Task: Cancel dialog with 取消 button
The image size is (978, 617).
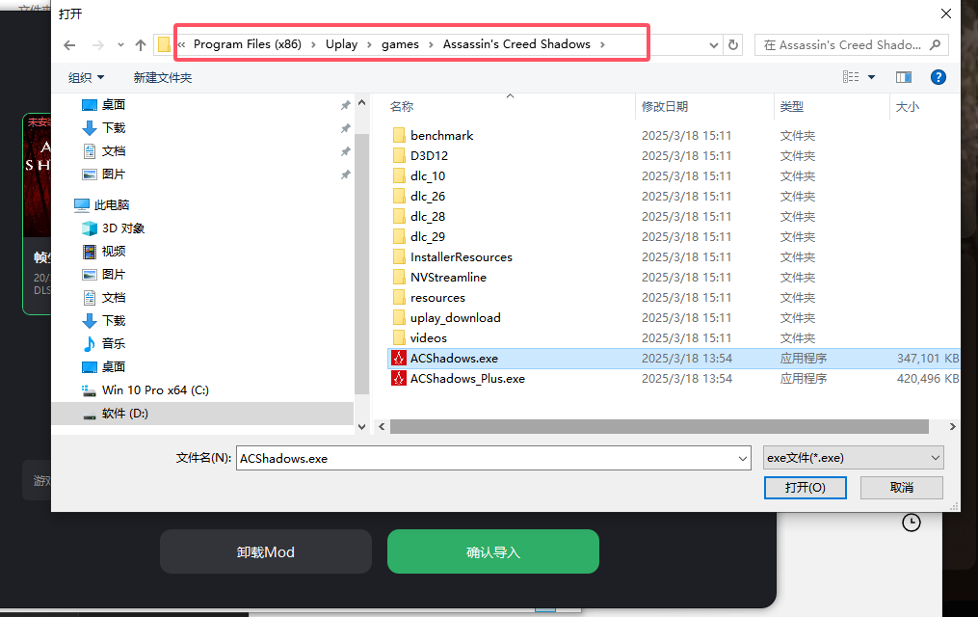Action: click(902, 488)
